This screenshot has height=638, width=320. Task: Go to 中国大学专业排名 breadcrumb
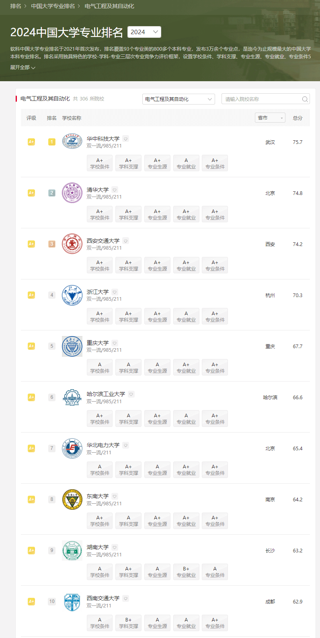point(53,6)
